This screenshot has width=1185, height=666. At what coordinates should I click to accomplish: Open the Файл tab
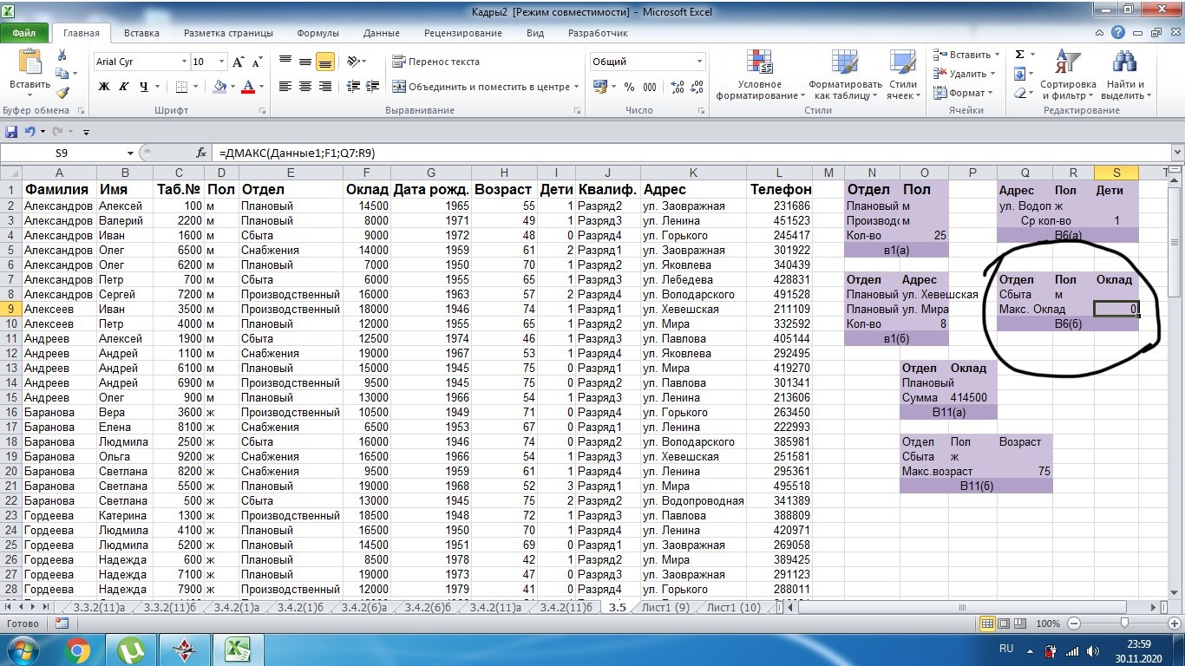[24, 33]
